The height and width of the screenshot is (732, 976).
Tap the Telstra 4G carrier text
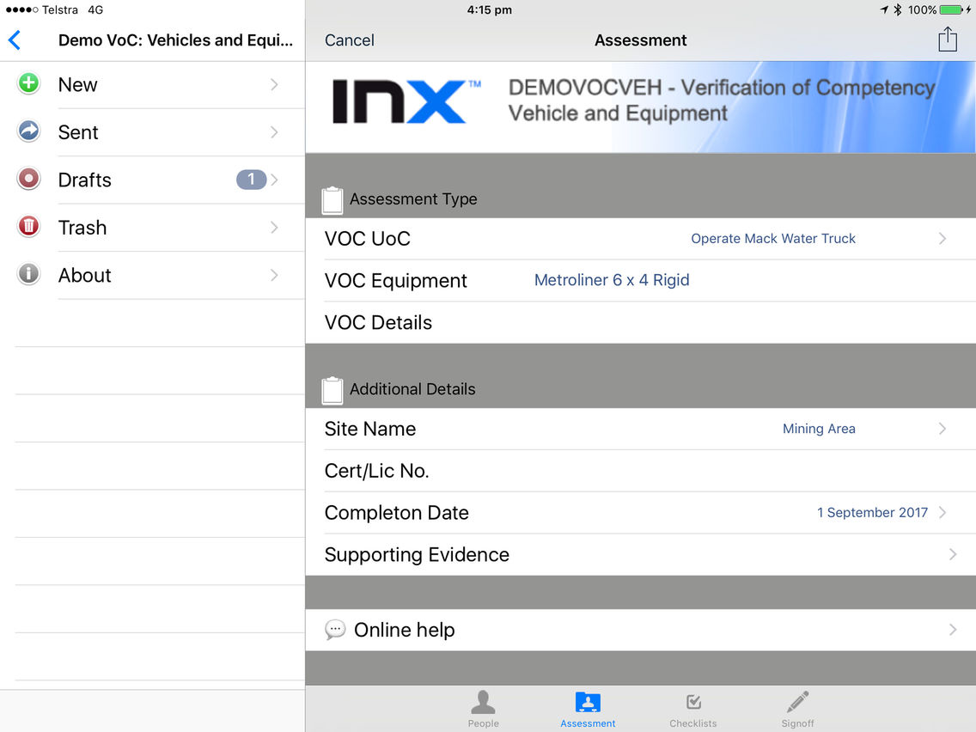click(72, 10)
